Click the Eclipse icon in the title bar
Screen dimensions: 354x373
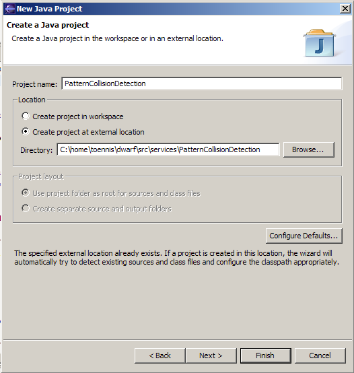(x=9, y=9)
